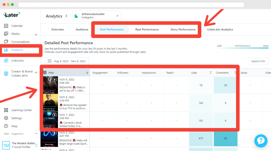Screen dimensions: 271x151
Task: Open the Nov 8 Binance FTX post thumbnail
Action: click(50, 103)
